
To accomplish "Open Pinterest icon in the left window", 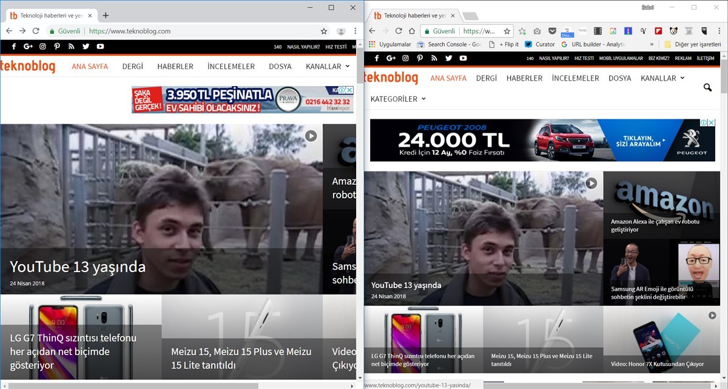I will tap(57, 47).
